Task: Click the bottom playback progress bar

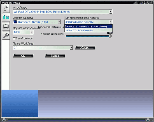Action: (77, 120)
